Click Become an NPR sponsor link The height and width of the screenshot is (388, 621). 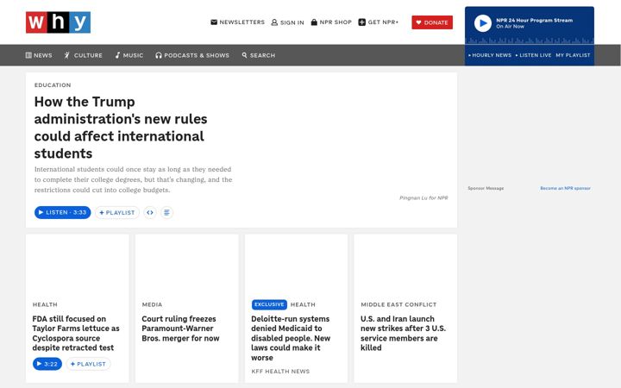(565, 189)
